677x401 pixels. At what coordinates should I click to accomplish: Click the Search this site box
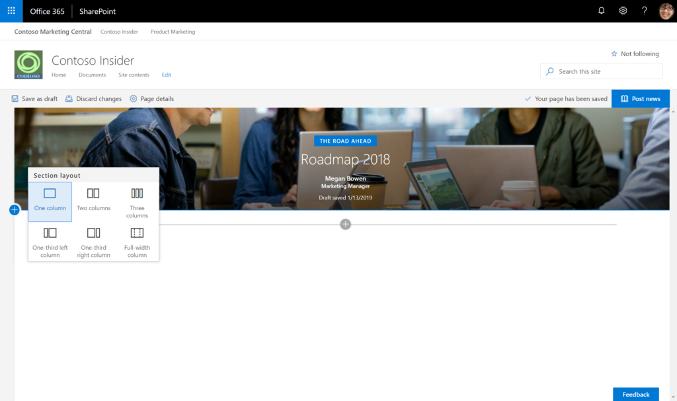point(601,71)
